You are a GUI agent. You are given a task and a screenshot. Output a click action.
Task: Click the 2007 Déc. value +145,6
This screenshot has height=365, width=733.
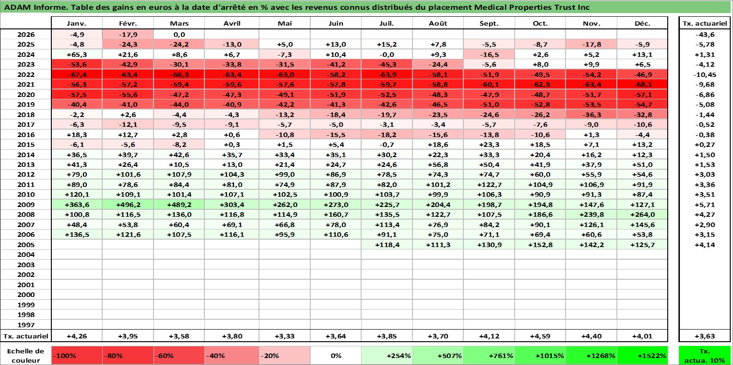[x=642, y=225]
